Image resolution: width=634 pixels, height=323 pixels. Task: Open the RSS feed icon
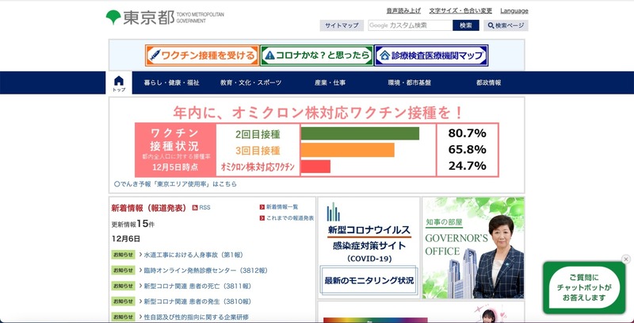tap(195, 207)
